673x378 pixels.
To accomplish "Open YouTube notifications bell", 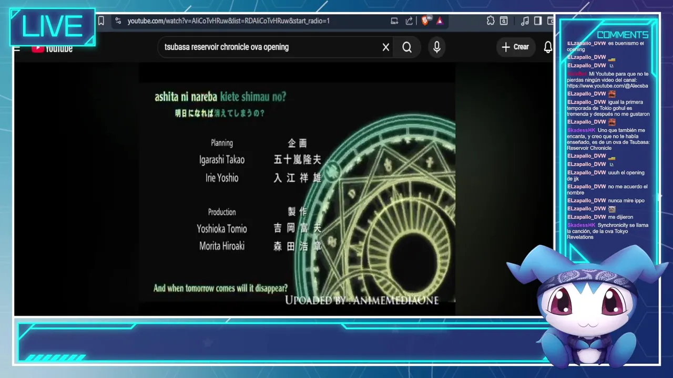I will coord(548,47).
